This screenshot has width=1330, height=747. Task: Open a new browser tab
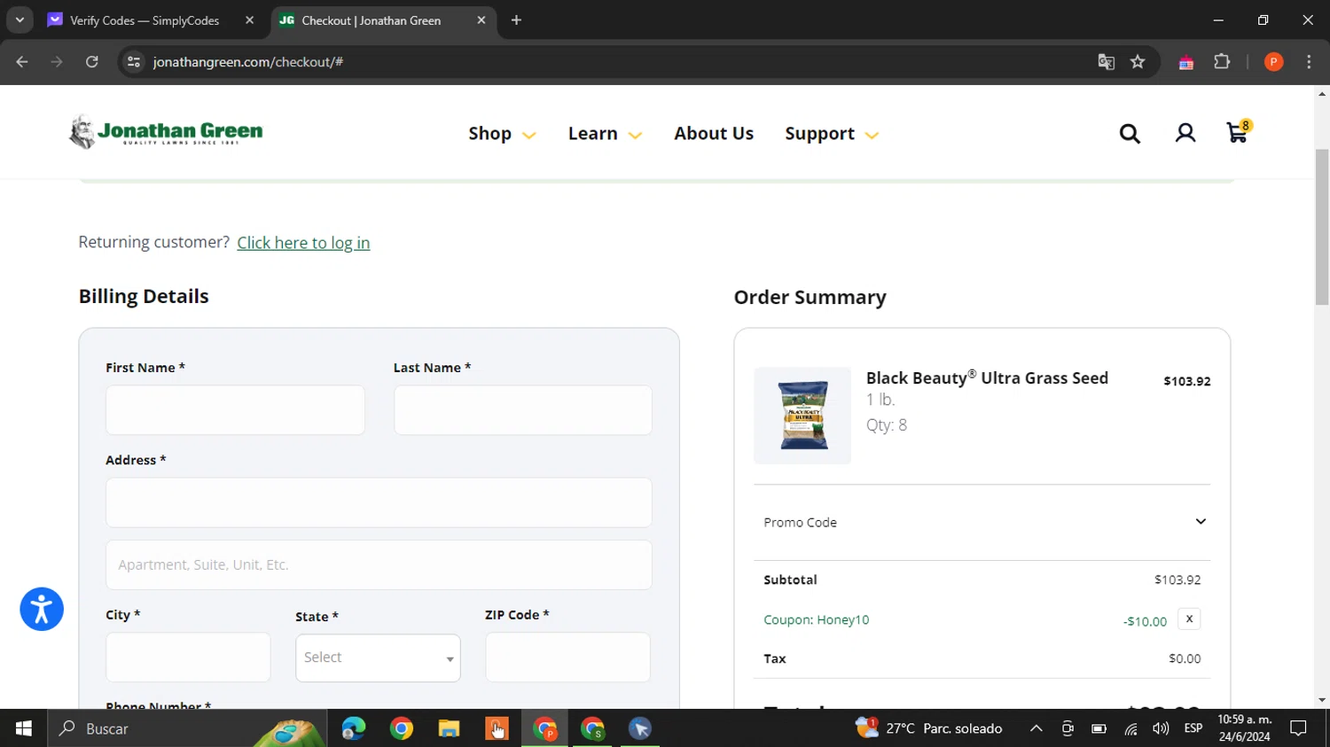[516, 20]
